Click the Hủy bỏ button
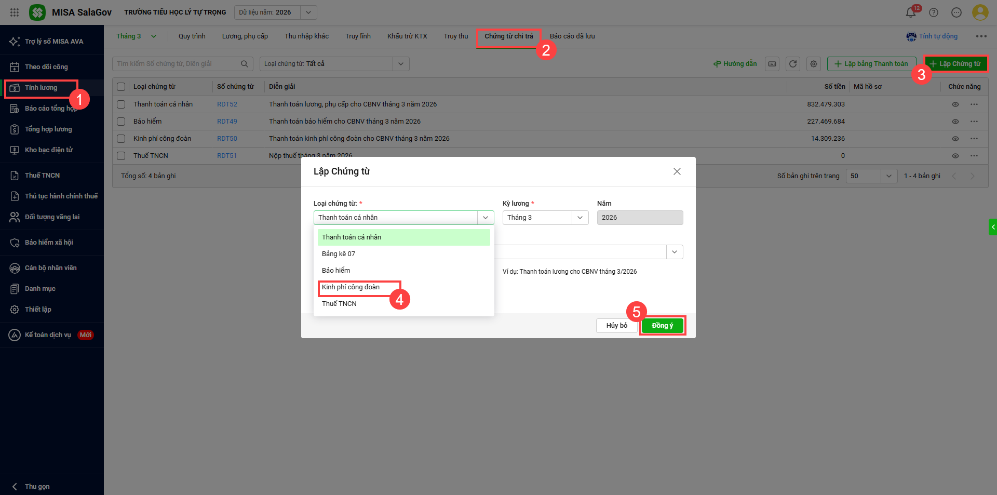 [616, 326]
